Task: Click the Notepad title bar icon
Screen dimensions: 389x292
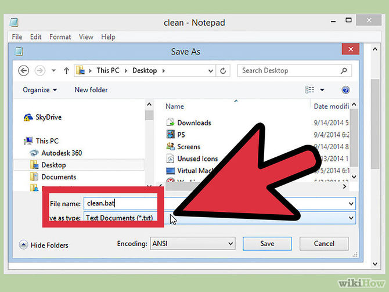Action: click(14, 22)
